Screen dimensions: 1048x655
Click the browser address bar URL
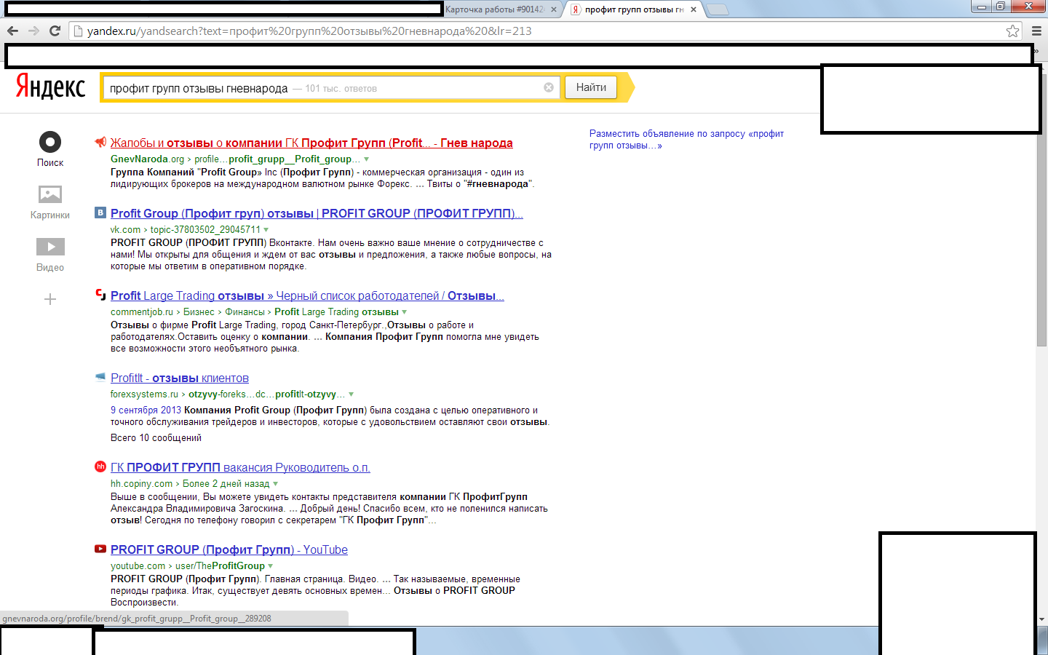[309, 31]
